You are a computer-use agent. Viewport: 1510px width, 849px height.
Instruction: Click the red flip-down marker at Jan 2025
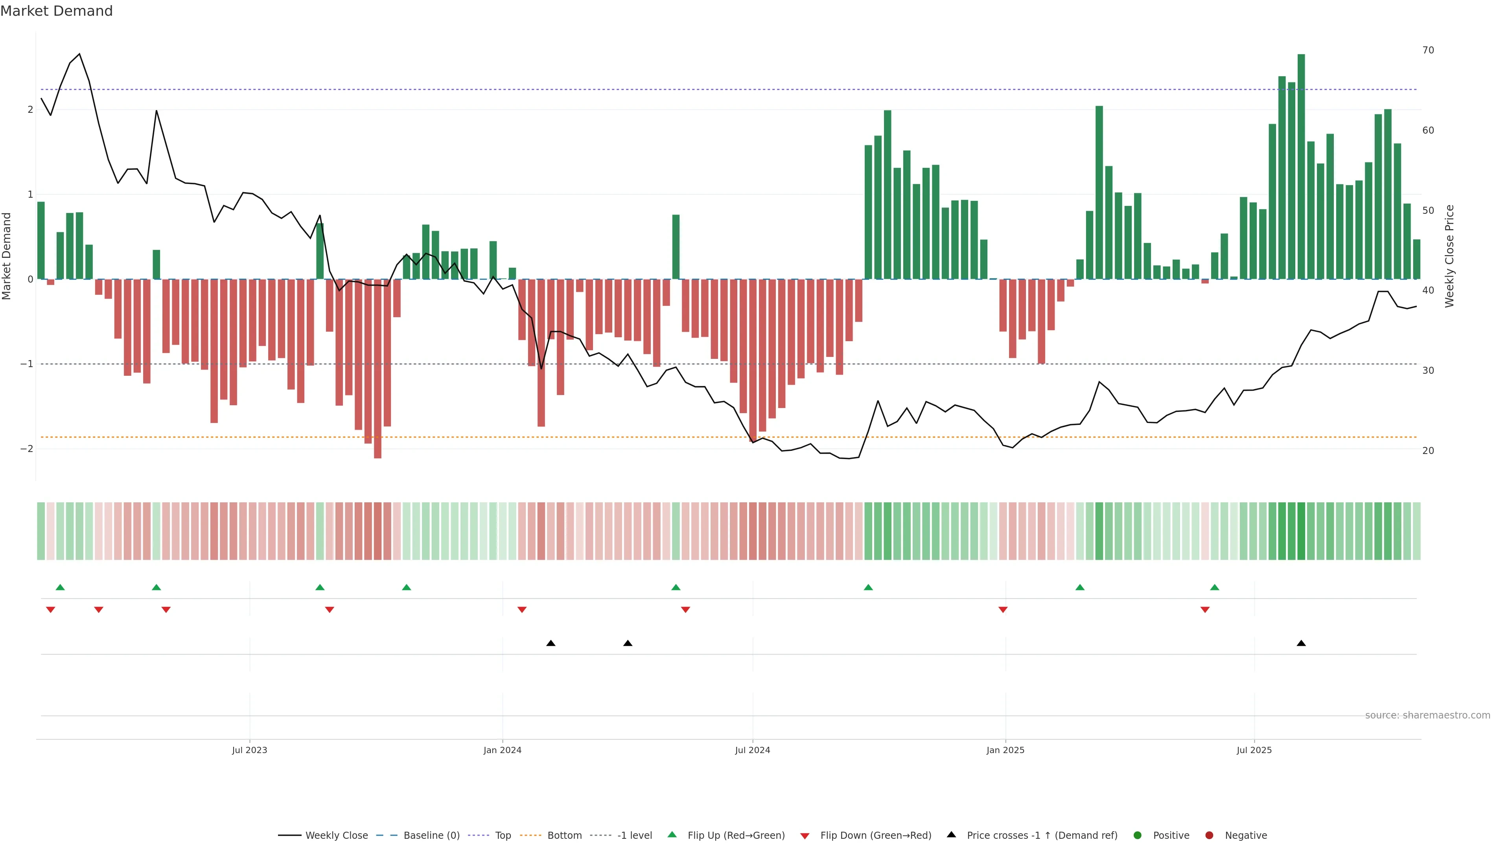click(x=1003, y=610)
